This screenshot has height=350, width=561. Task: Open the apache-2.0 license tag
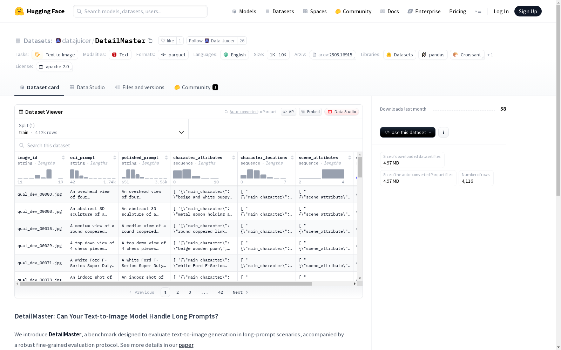[54, 66]
